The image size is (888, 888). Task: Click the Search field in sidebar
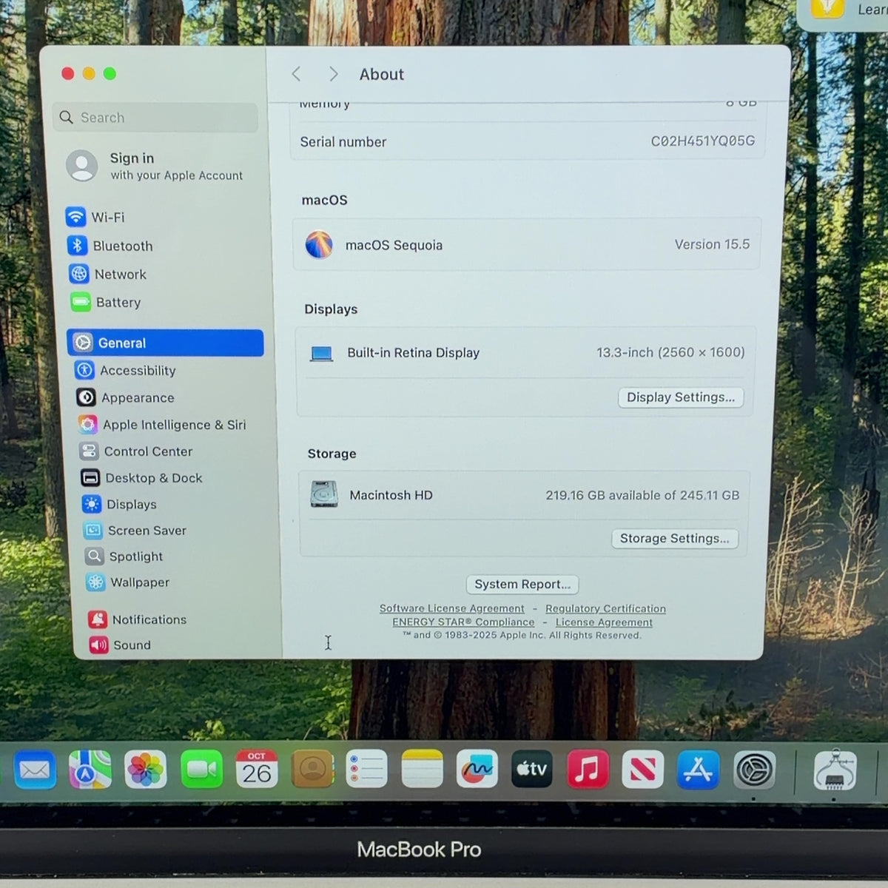click(x=155, y=118)
